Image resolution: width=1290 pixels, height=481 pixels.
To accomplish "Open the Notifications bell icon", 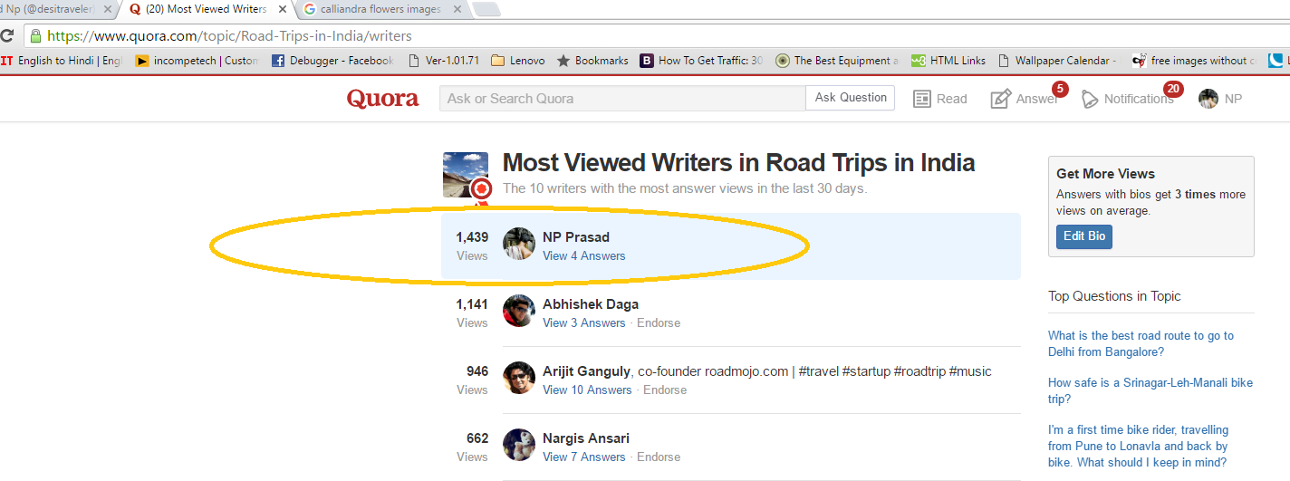I will pos(1090,99).
